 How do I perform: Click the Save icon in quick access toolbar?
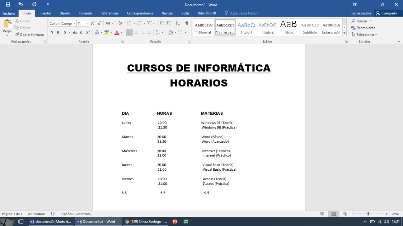coord(8,4)
